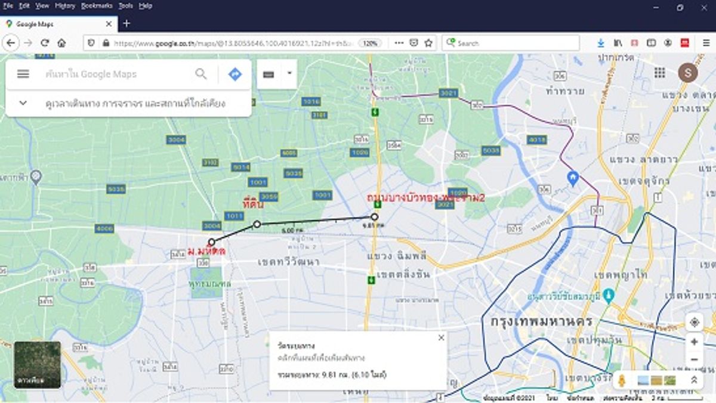Click the 120% zoom level button
The image size is (716, 403).
click(x=370, y=43)
